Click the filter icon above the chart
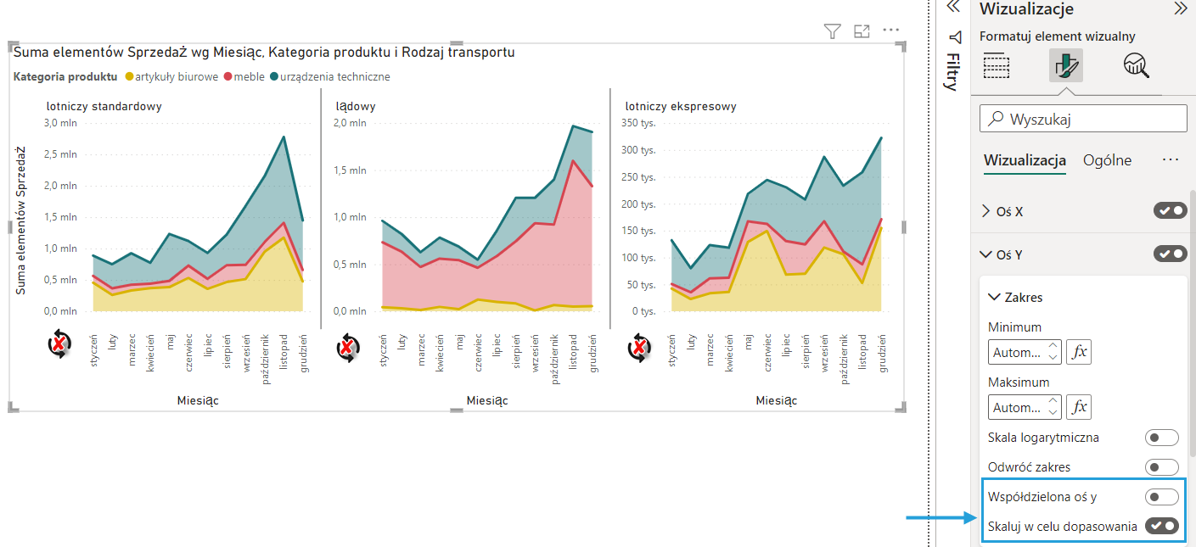This screenshot has height=547, width=1196. tap(832, 31)
